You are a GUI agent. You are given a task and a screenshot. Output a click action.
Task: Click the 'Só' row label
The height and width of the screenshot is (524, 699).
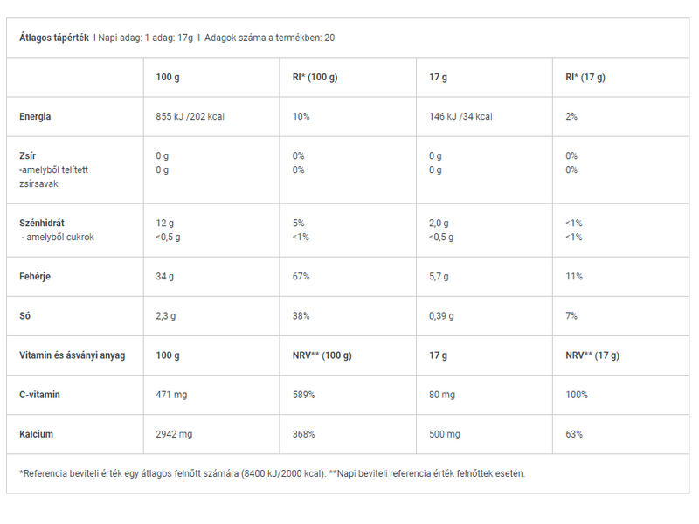coord(24,316)
